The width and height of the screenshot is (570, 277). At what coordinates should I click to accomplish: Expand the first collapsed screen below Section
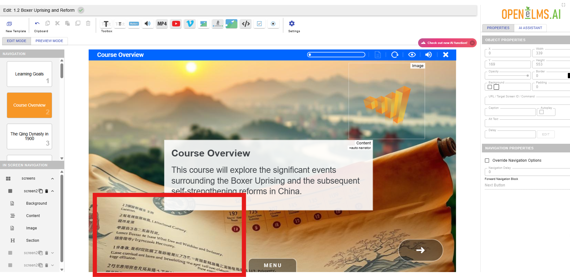coord(52,253)
